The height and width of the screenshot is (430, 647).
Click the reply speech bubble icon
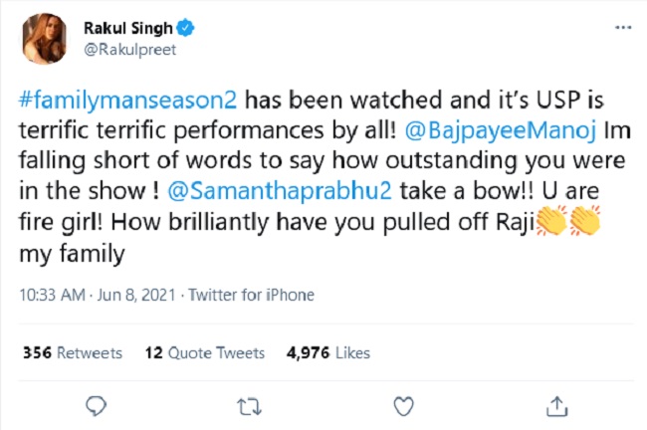click(x=96, y=405)
